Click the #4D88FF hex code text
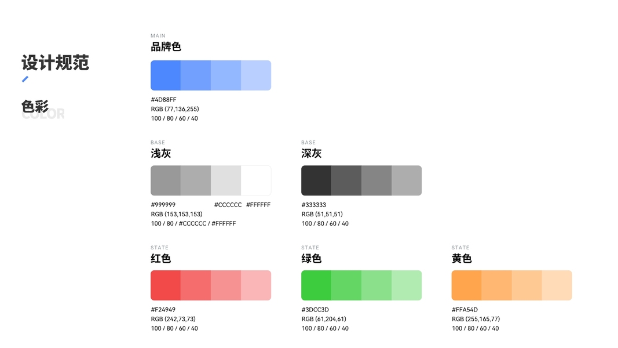 coord(164,100)
